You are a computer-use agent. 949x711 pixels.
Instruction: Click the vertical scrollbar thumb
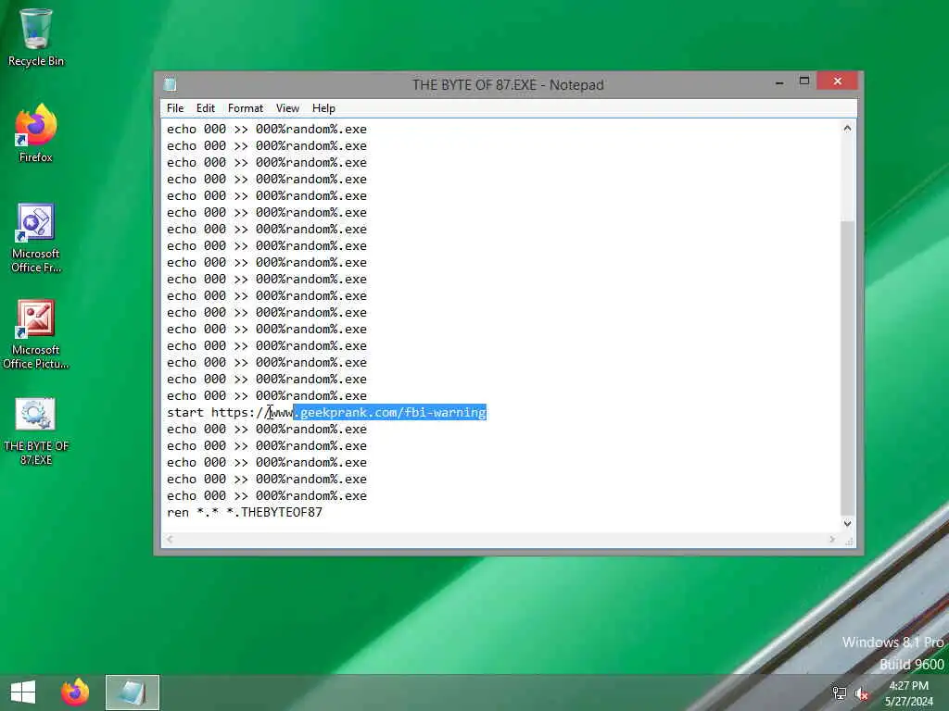847,368
